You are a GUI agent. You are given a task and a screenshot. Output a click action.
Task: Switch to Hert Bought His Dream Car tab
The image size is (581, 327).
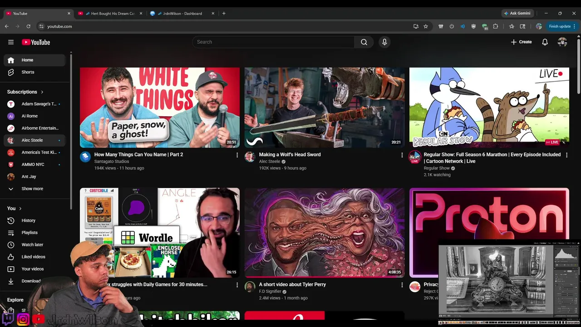[110, 14]
